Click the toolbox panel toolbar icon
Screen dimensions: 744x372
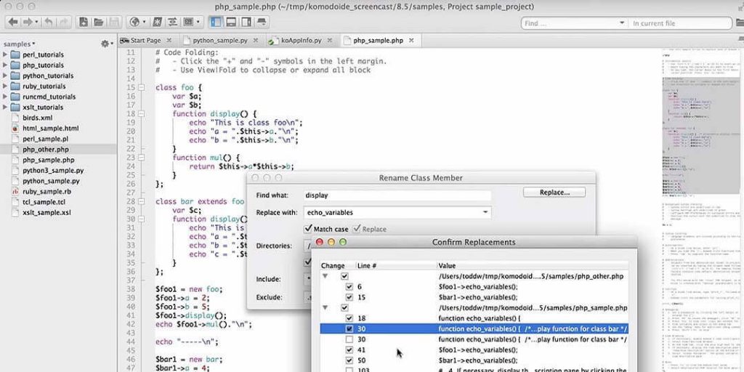tap(188, 22)
